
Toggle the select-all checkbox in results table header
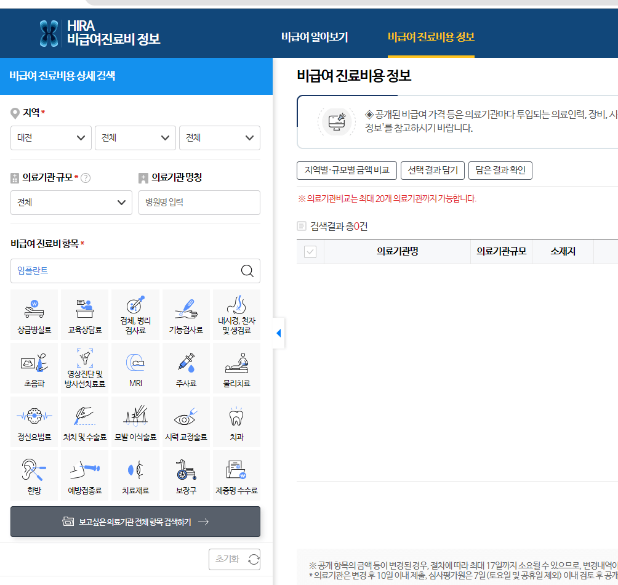pyautogui.click(x=310, y=251)
